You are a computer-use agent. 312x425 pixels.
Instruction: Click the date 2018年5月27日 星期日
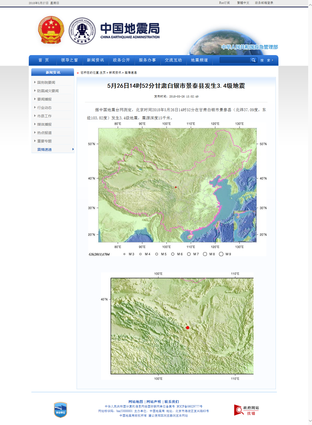point(44,3)
